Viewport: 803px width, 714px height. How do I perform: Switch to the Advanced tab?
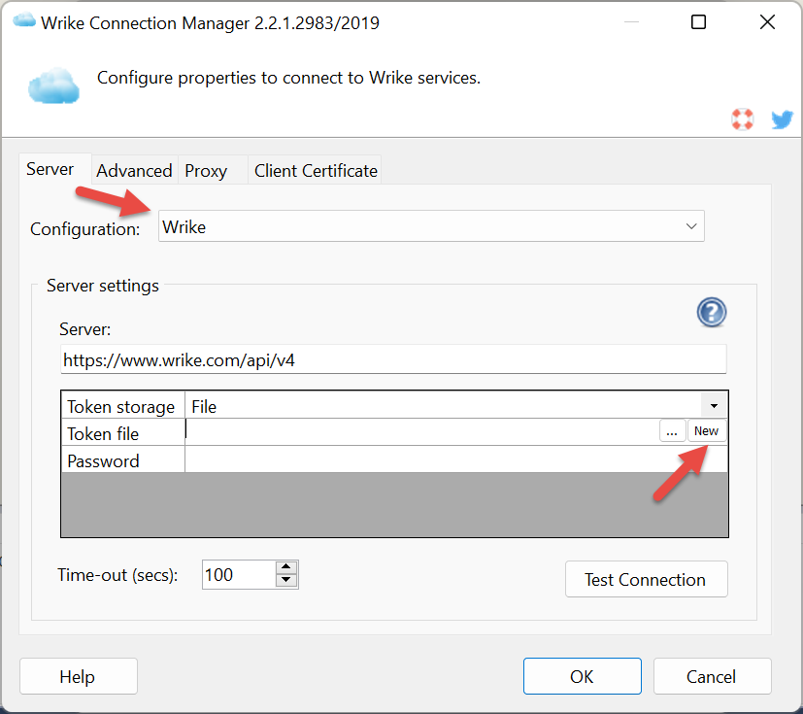click(x=134, y=171)
